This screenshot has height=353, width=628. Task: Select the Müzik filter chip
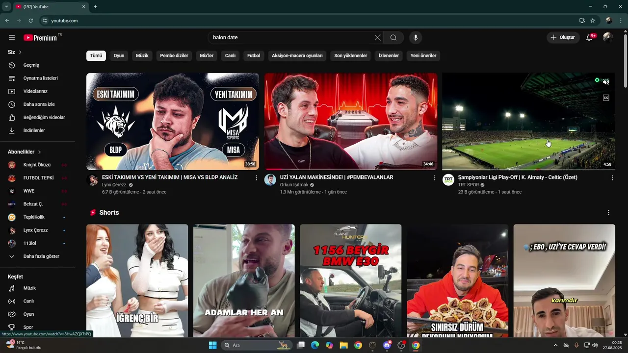(x=142, y=55)
